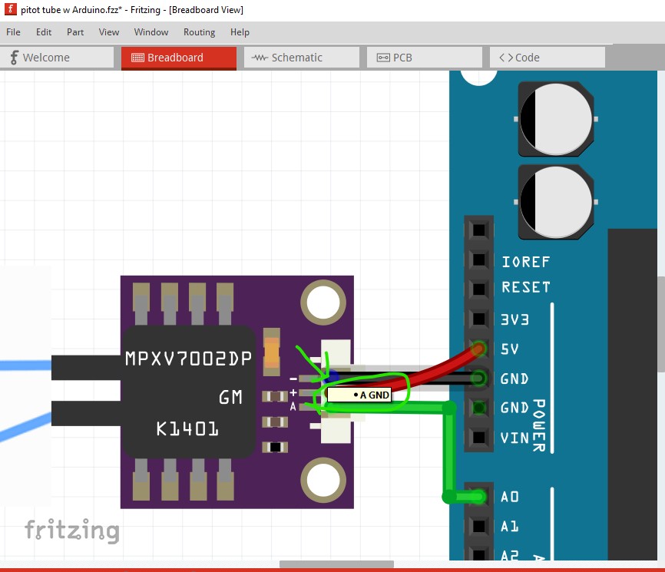Click the VIN pin socket on Arduino

click(x=479, y=437)
